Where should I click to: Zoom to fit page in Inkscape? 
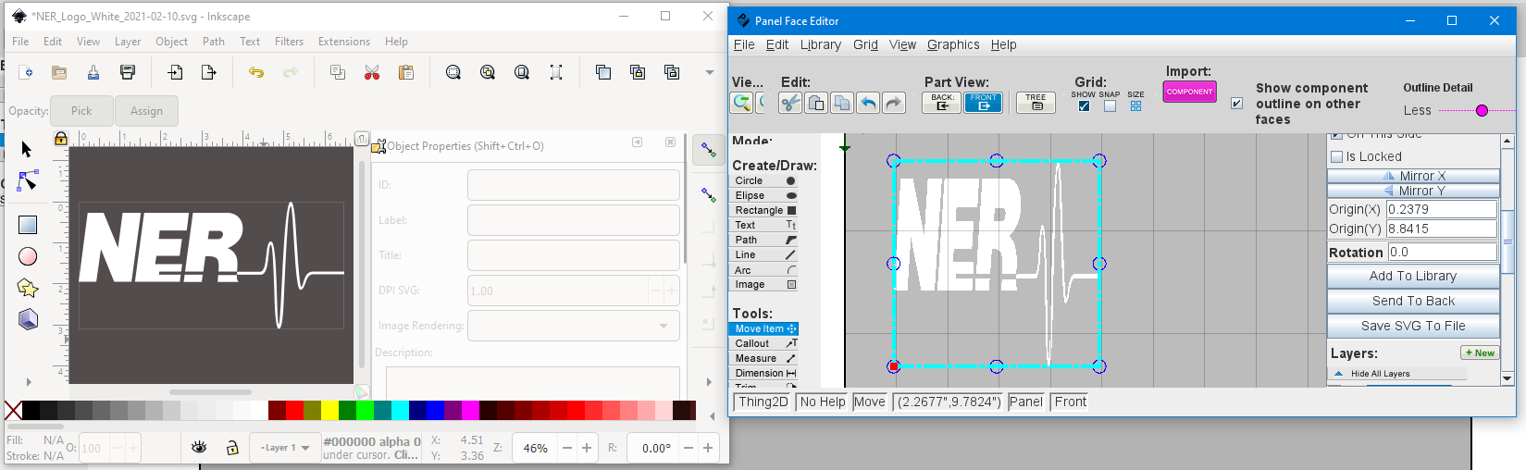coord(522,73)
